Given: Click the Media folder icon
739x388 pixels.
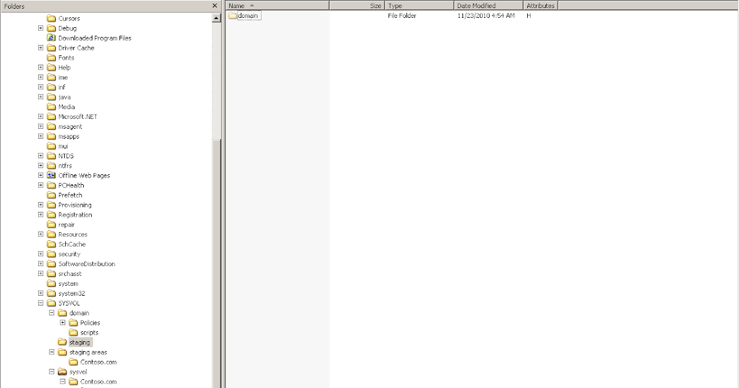Looking at the screenshot, I should (52, 107).
